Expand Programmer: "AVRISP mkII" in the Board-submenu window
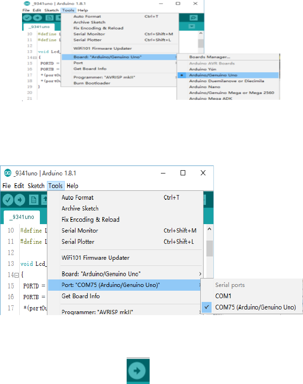Image resolution: width=303 pixels, height=384 pixels. coord(119,77)
